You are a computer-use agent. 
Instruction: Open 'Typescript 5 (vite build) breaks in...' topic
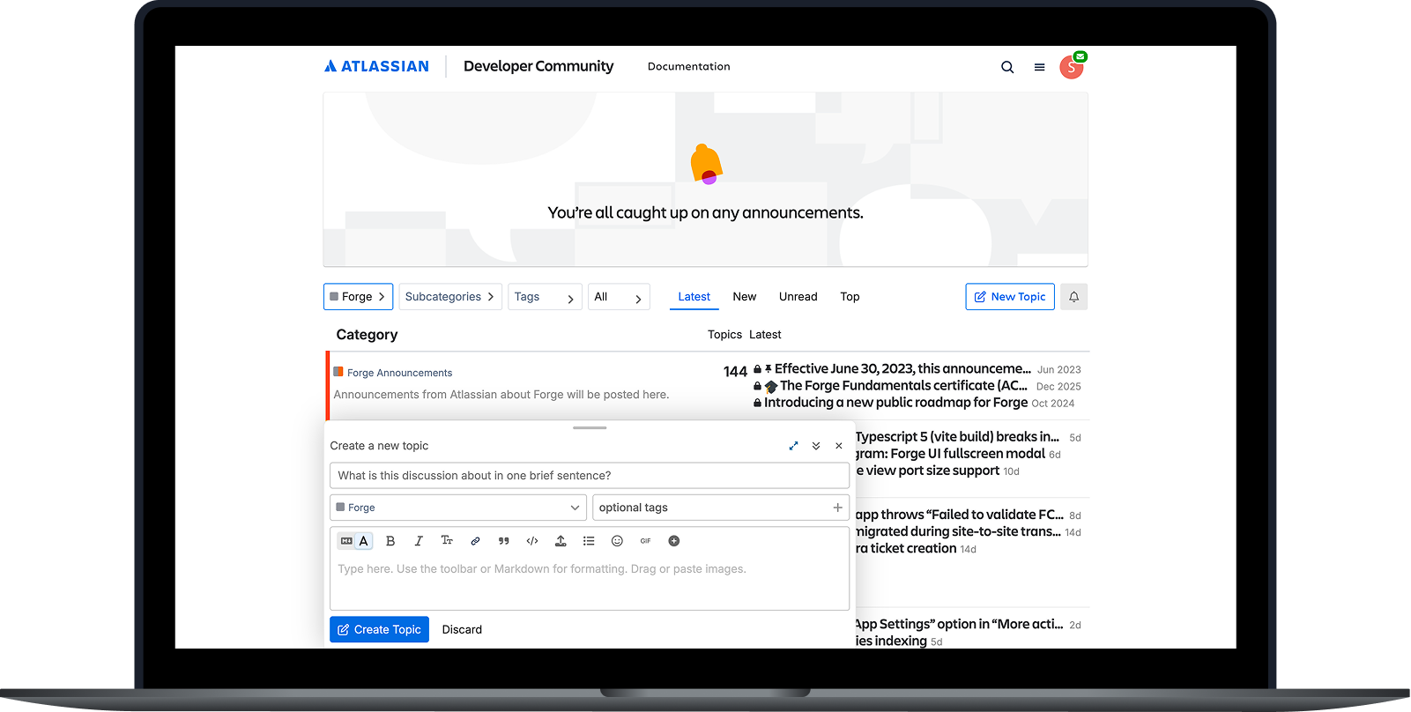tap(957, 437)
